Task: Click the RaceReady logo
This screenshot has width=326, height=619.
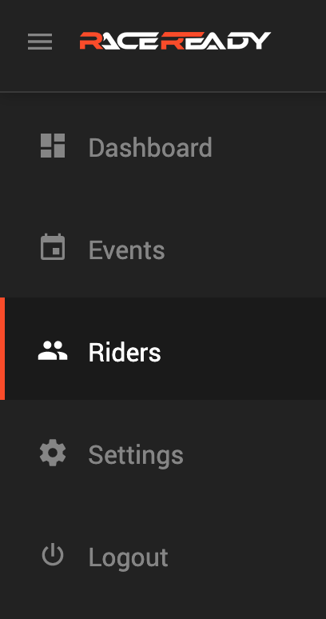Action: 175,41
